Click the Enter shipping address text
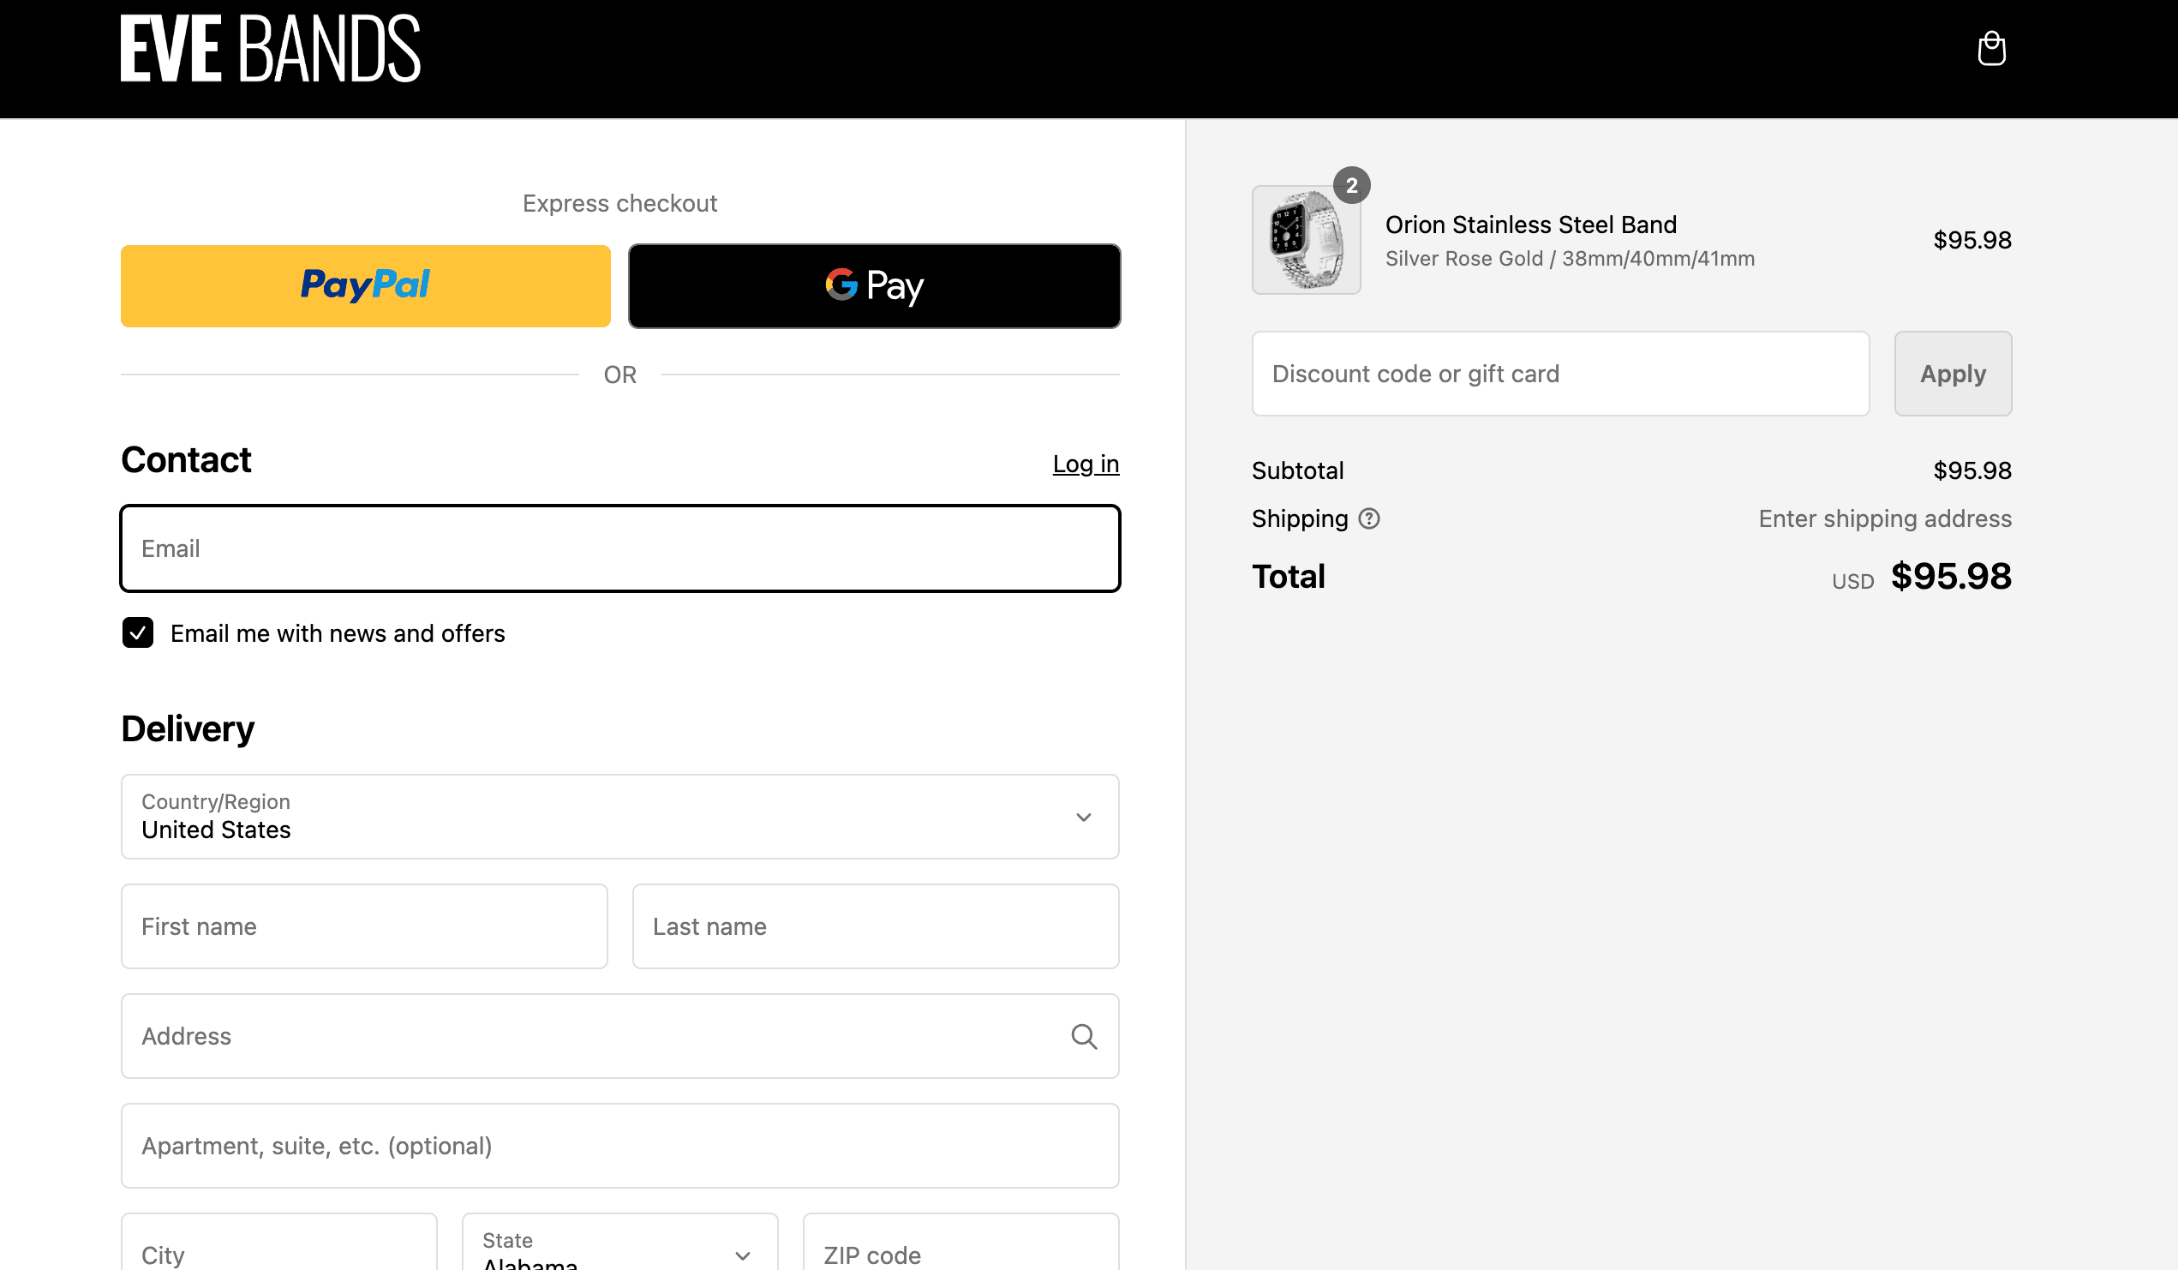 point(1884,518)
